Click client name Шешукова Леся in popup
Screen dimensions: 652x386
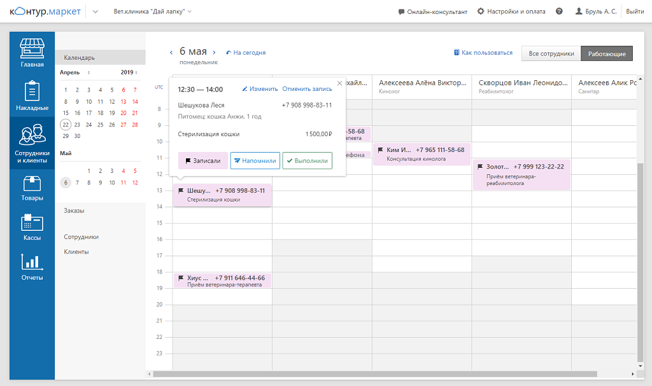point(201,105)
